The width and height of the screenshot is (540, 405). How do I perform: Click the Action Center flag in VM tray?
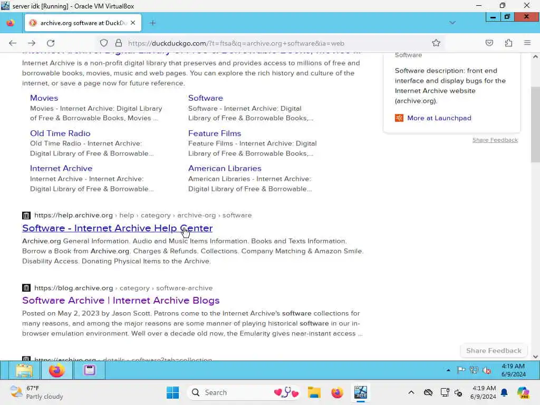(x=461, y=370)
